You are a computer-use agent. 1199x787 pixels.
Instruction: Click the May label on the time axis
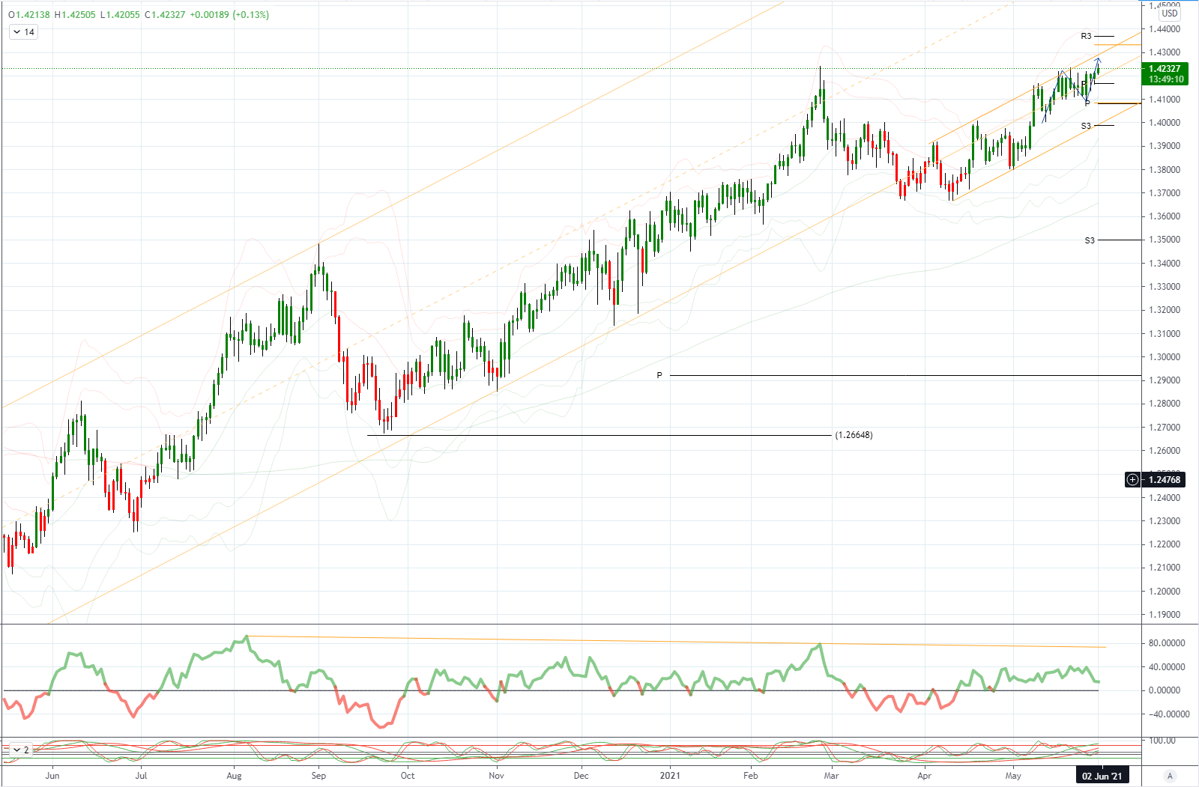click(x=1013, y=776)
